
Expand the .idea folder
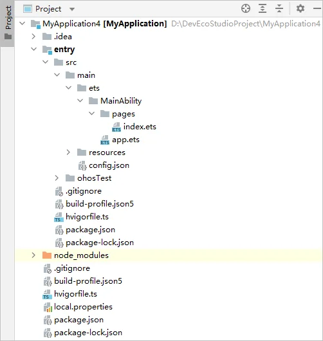[x=33, y=36]
